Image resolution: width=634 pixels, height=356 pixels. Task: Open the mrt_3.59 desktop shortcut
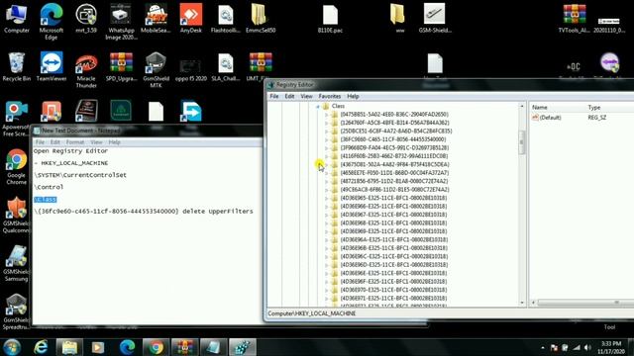(86, 18)
